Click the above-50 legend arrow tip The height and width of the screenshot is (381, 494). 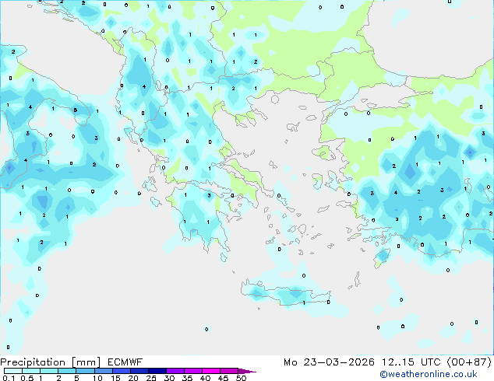pyautogui.click(x=247, y=371)
